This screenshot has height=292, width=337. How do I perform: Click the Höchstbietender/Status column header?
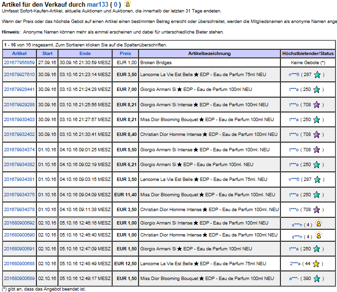(308, 54)
